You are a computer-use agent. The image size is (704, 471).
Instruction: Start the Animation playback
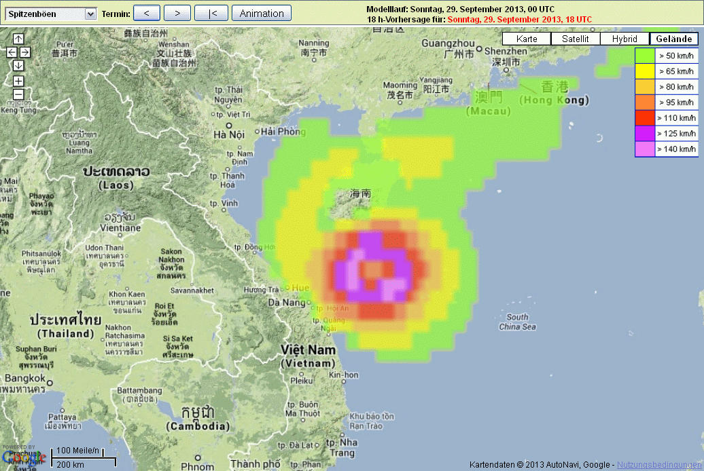pyautogui.click(x=262, y=13)
